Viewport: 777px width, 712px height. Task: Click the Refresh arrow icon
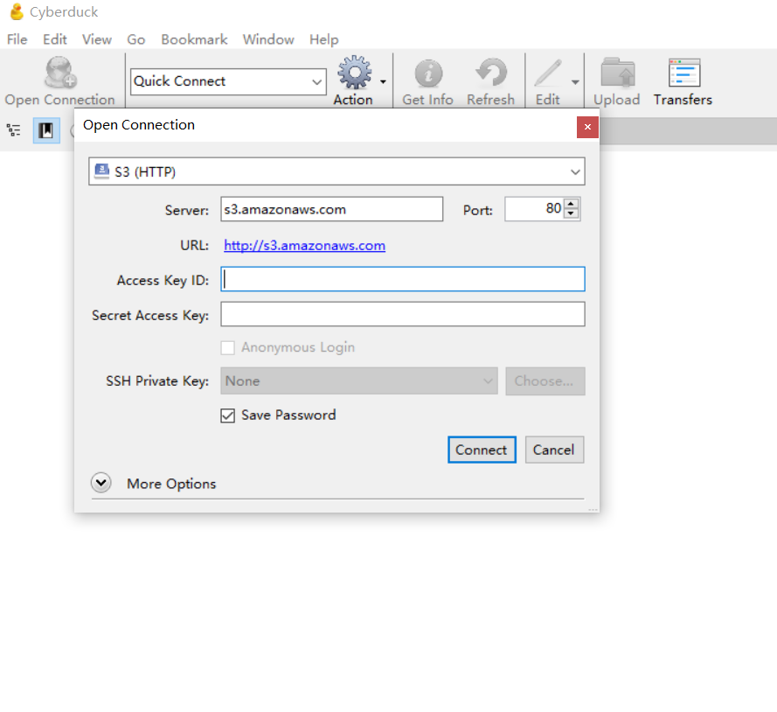pyautogui.click(x=490, y=73)
